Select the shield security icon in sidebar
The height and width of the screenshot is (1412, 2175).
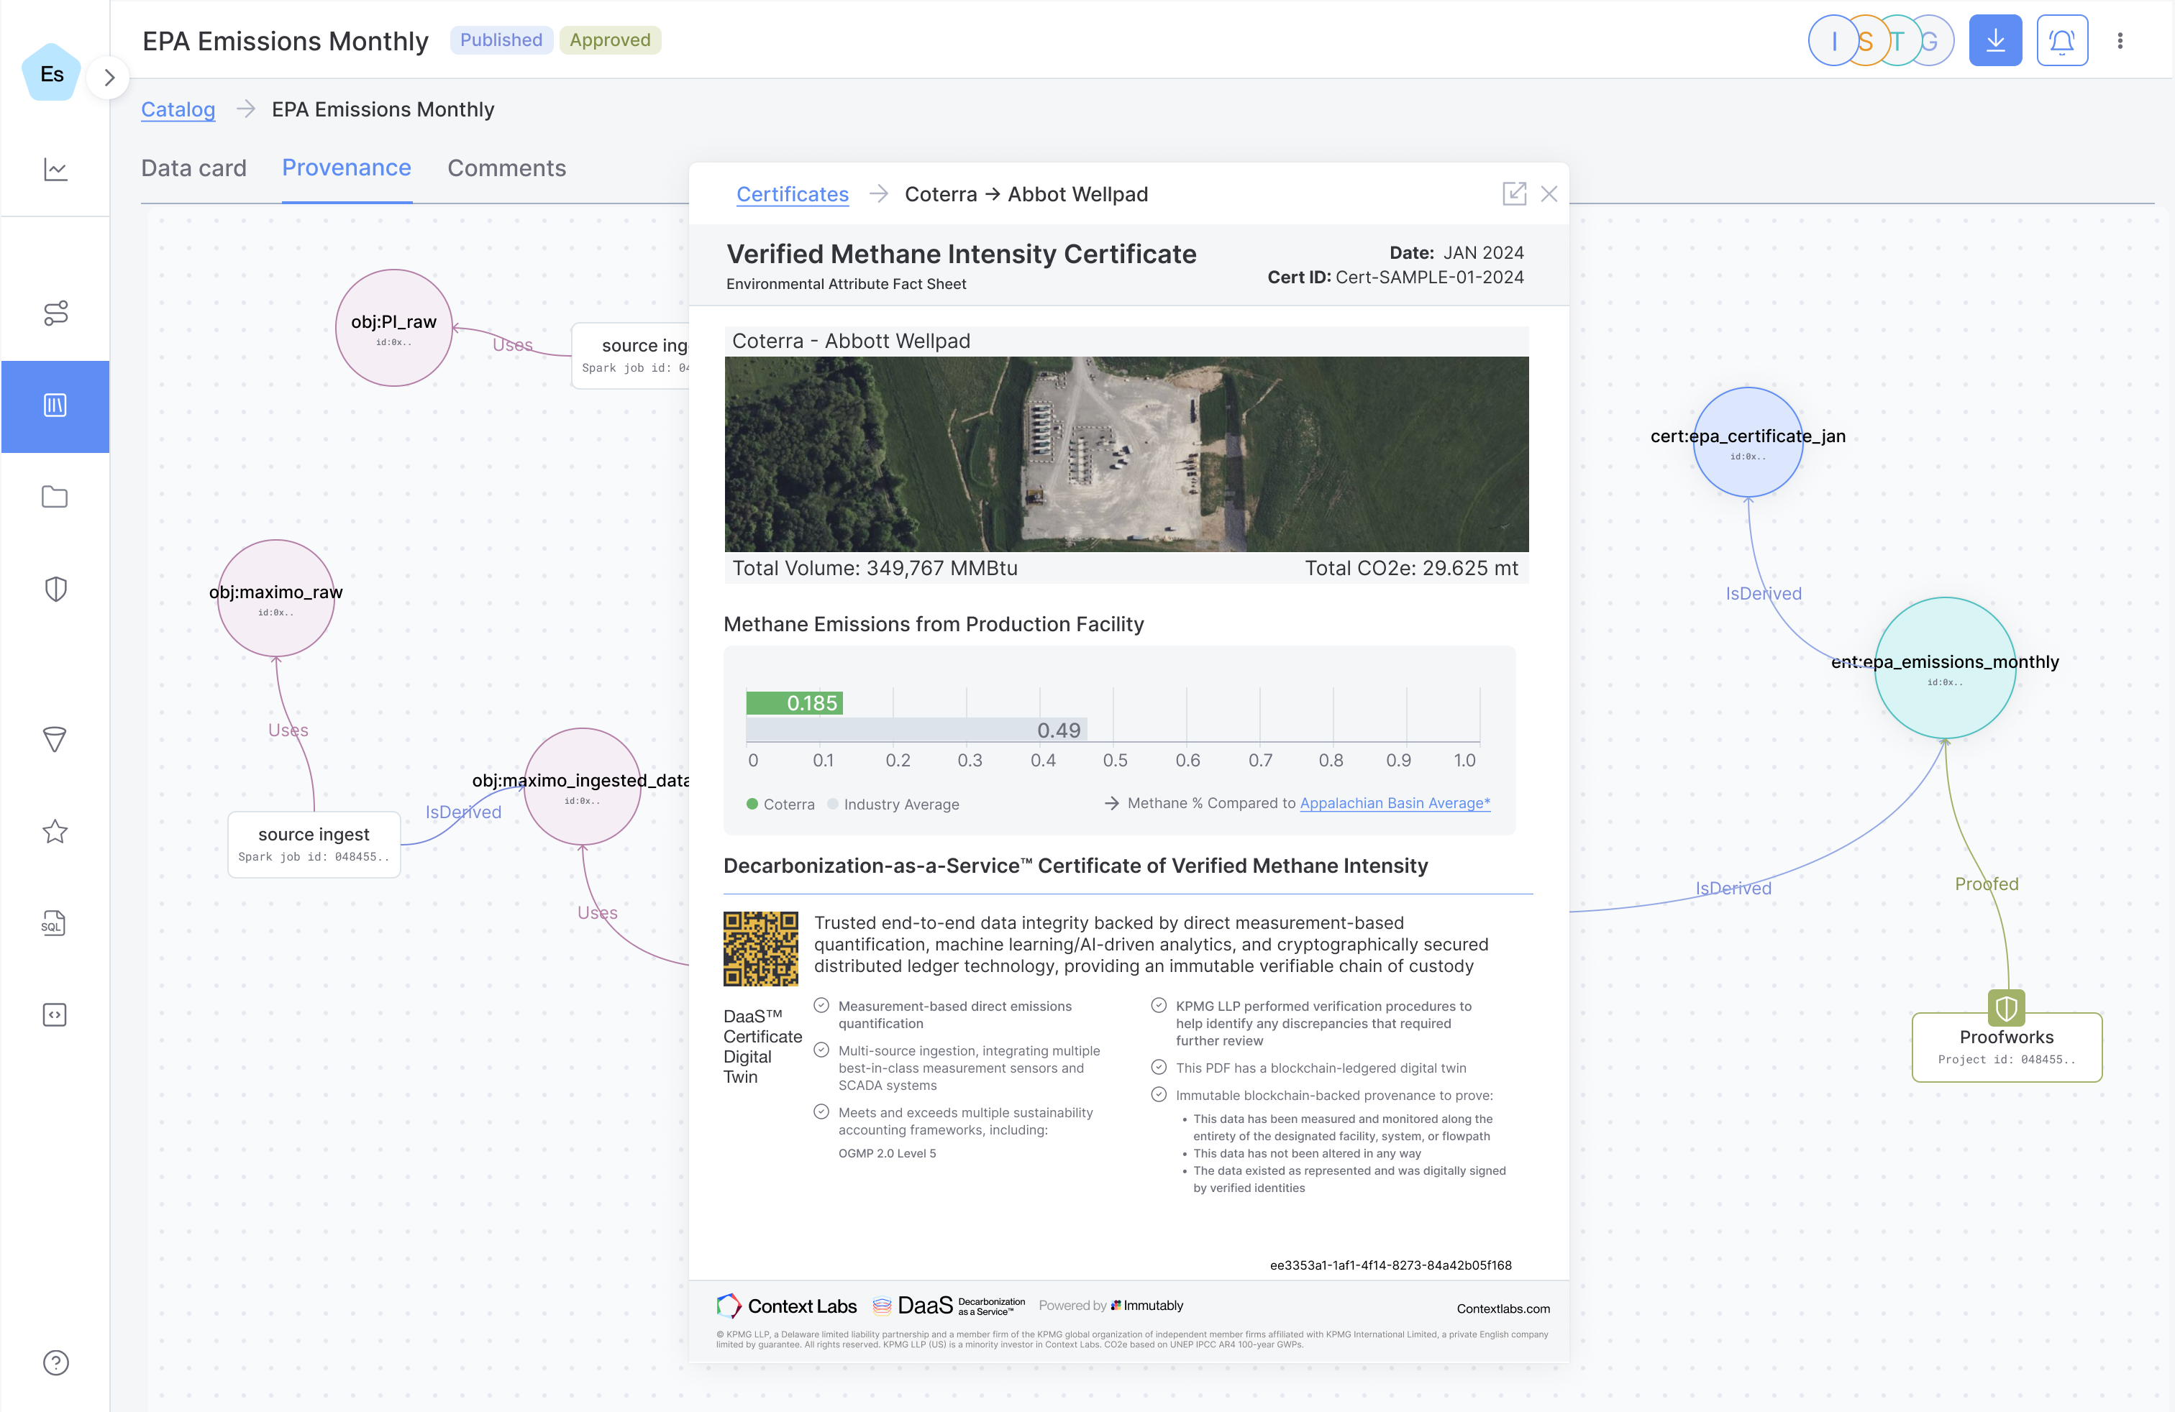coord(55,588)
